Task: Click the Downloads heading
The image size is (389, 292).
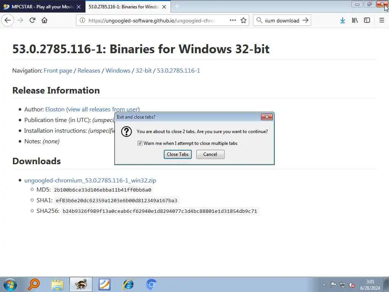Action: [36, 161]
